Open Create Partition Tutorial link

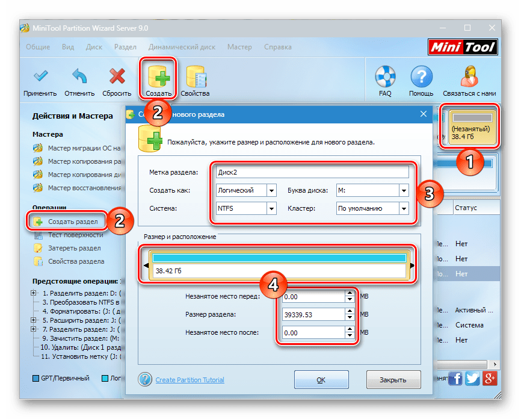tap(190, 380)
